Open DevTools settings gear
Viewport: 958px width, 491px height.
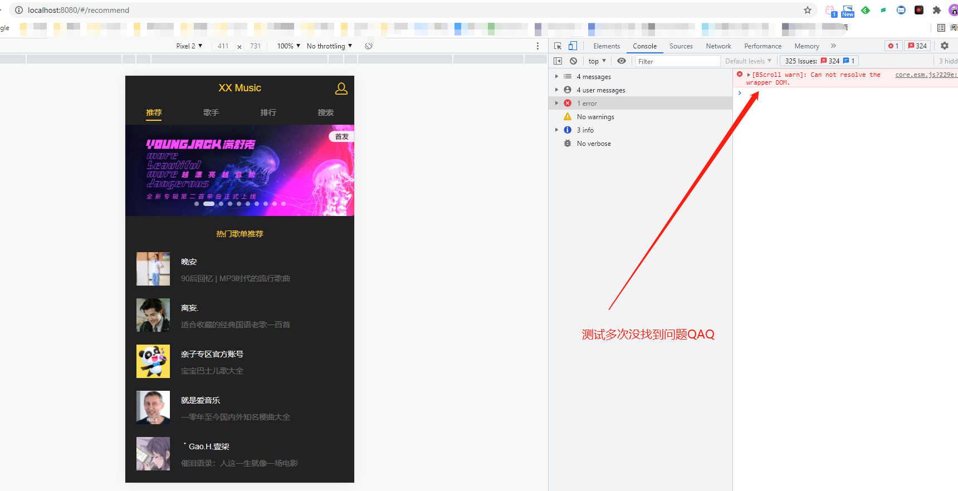pos(945,46)
